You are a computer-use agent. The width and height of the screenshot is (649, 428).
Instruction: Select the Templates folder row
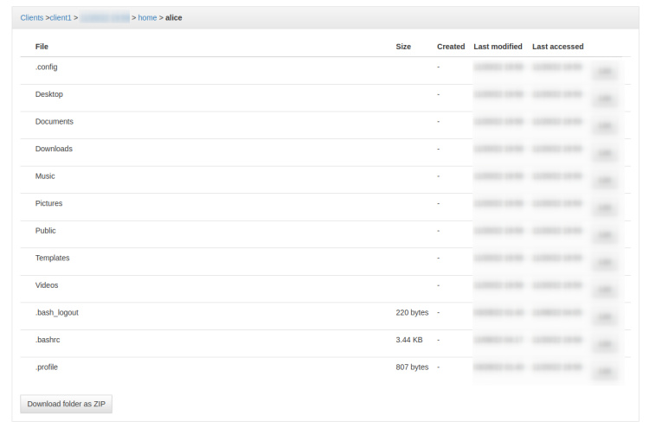53,258
